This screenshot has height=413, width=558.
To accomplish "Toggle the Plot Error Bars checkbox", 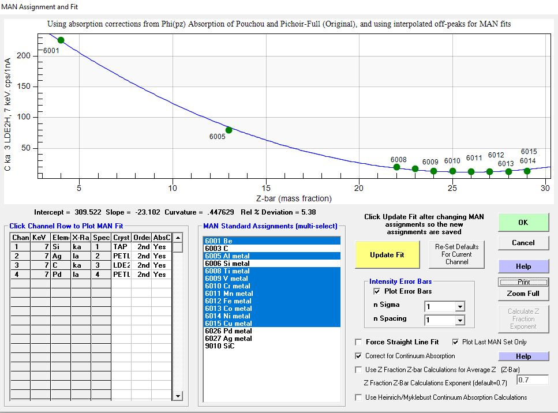I will click(x=377, y=291).
